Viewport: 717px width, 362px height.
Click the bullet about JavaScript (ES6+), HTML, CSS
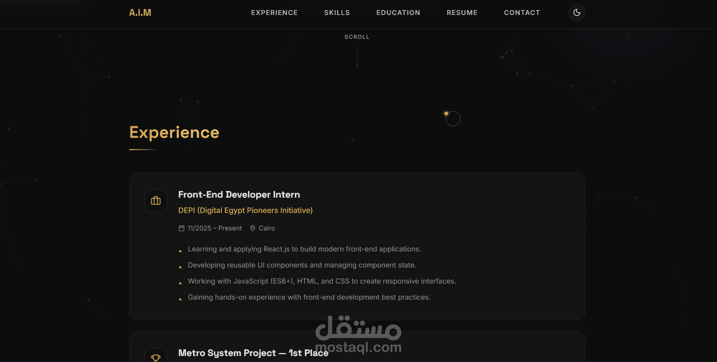[322, 281]
